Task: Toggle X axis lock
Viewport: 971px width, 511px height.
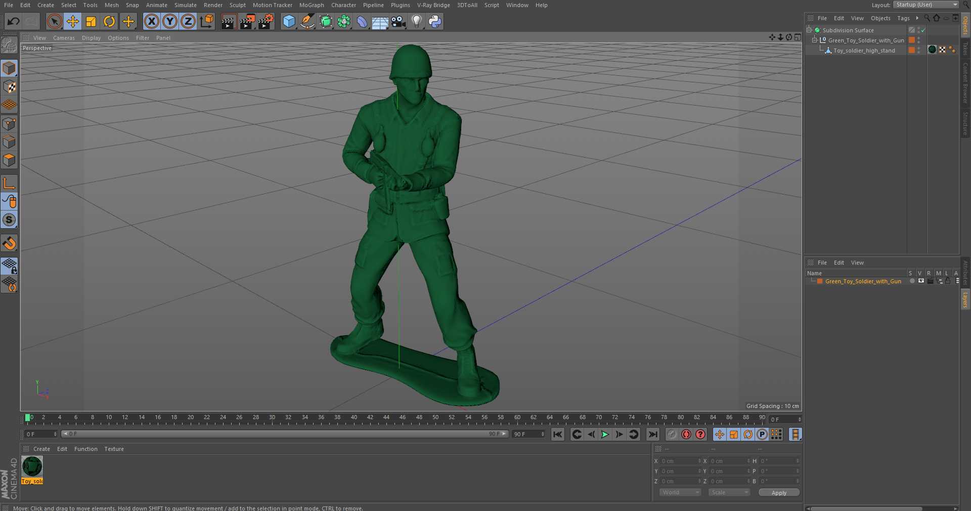Action: [151, 21]
